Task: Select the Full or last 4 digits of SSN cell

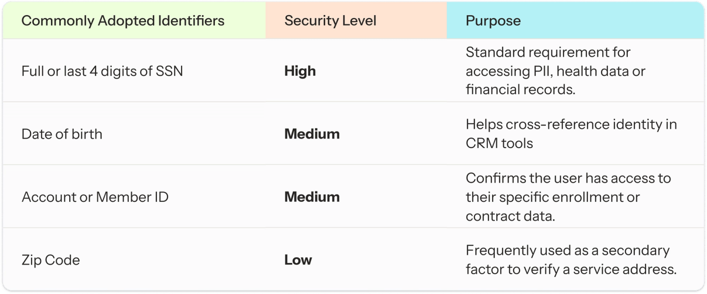Action: tap(102, 71)
